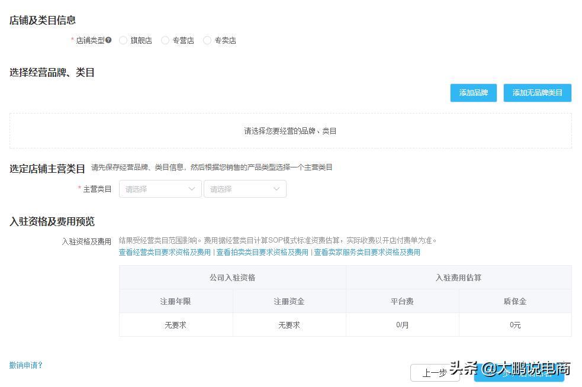The width and height of the screenshot is (582, 387).
Task: Click the 0/月 platform fee cell
Action: pyautogui.click(x=403, y=325)
